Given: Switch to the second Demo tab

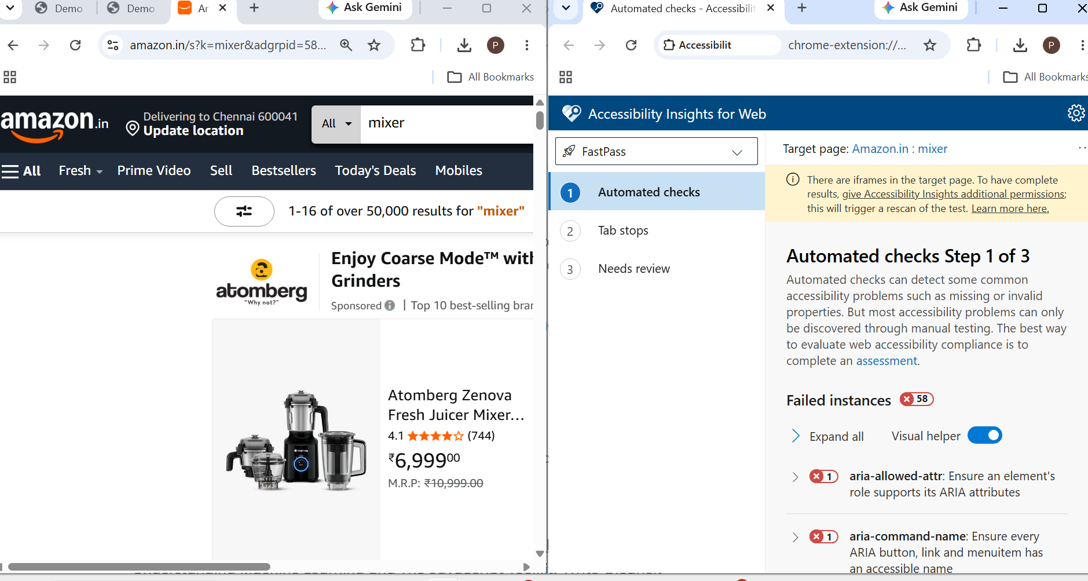Looking at the screenshot, I should tap(131, 9).
